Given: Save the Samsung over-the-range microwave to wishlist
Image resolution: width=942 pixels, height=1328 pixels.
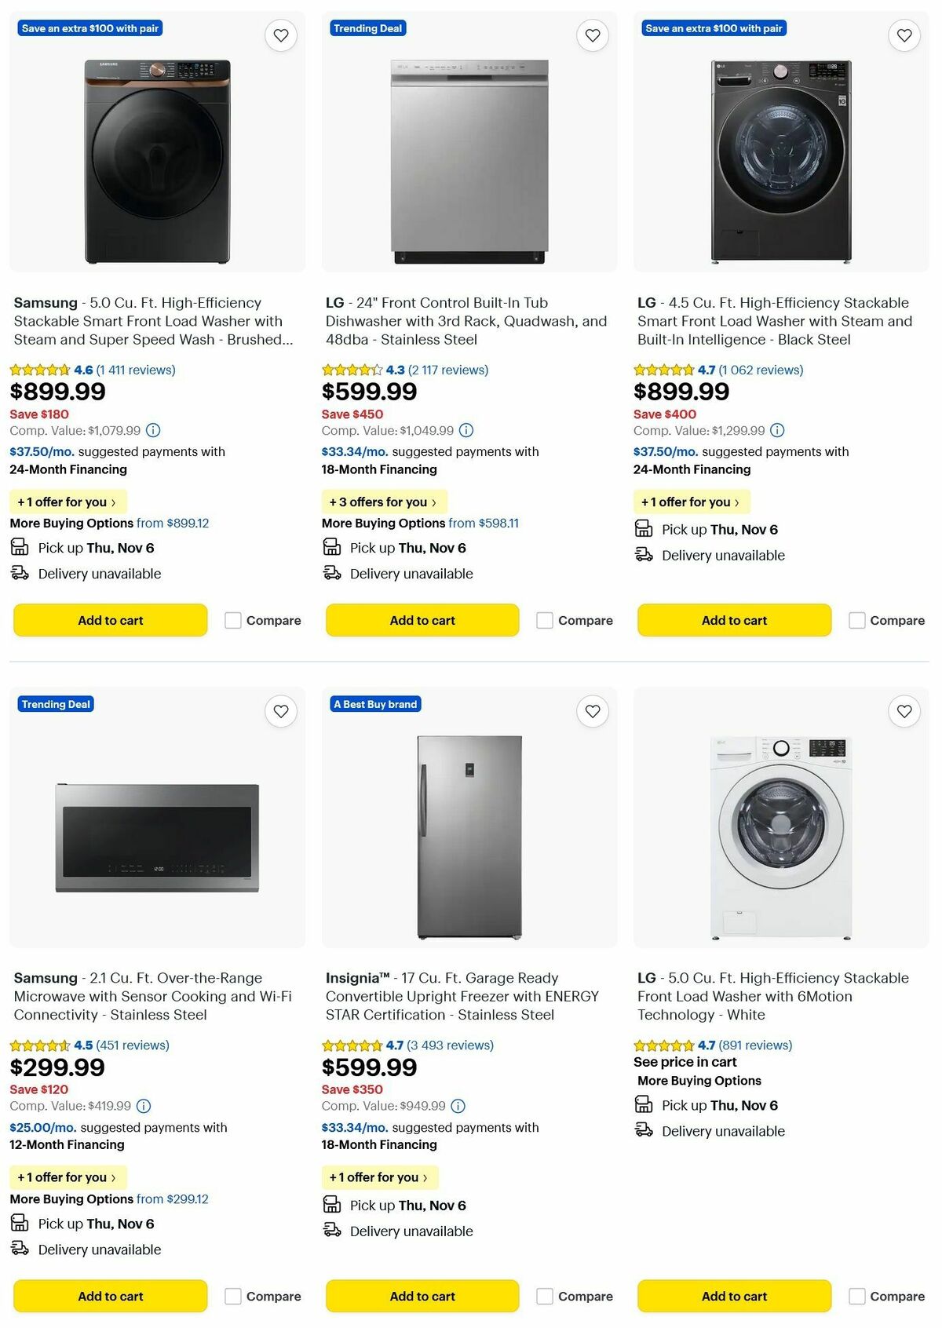Looking at the screenshot, I should (281, 711).
